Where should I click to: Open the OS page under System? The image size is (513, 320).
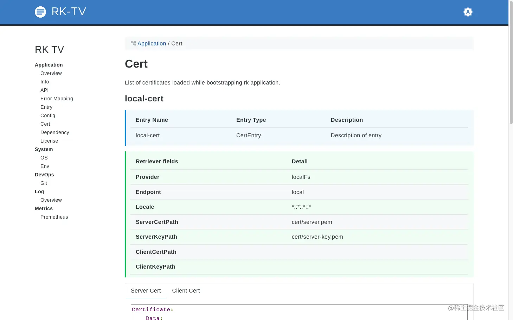click(x=44, y=158)
